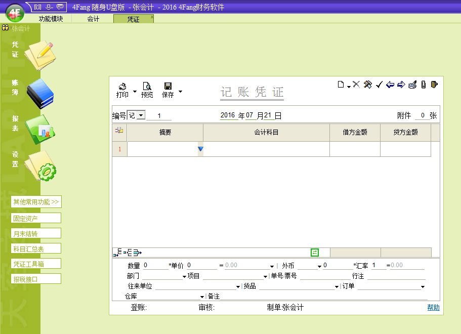The width and height of the screenshot is (461, 334).
Task: Click the 摘要 input cell in row 1
Action: tap(162, 149)
